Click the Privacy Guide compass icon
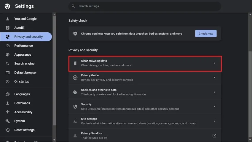 click(x=75, y=78)
